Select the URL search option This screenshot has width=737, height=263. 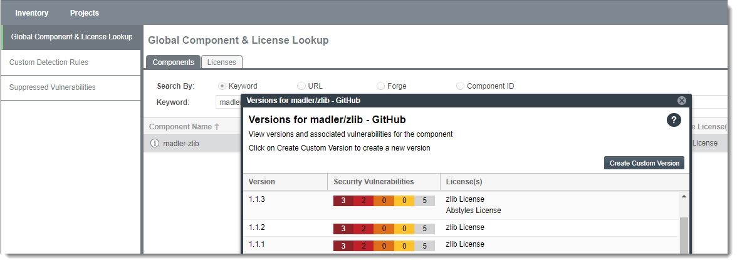pos(301,86)
